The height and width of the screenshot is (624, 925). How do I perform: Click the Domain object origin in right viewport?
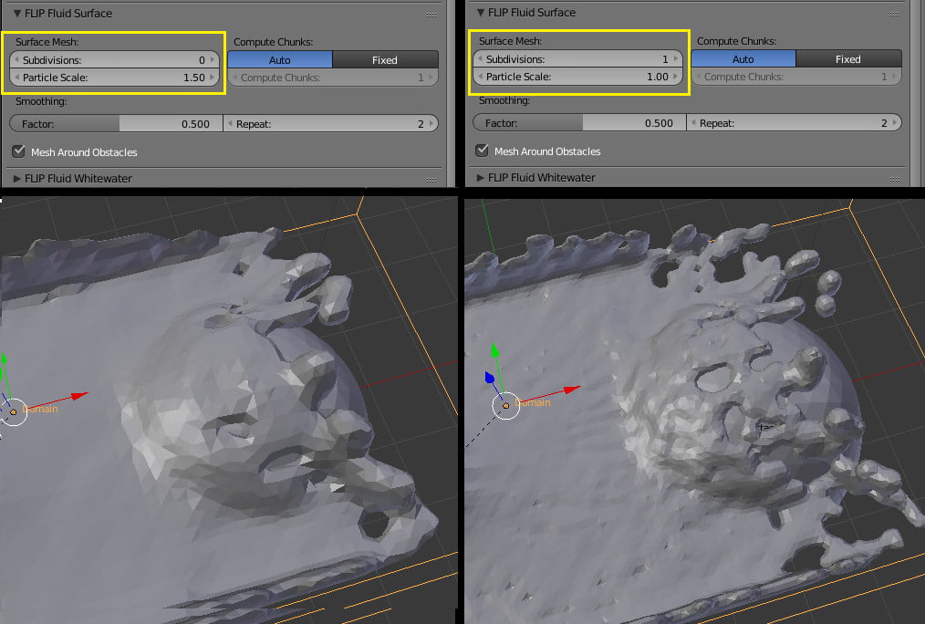pos(505,406)
